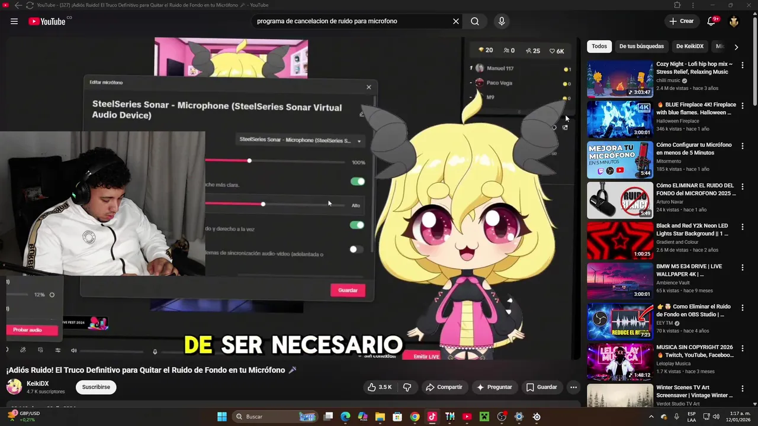
Task: Open the red YouTube taskbar app
Action: pyautogui.click(x=467, y=417)
